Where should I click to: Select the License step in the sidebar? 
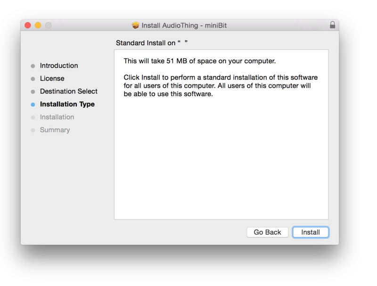[x=52, y=78]
